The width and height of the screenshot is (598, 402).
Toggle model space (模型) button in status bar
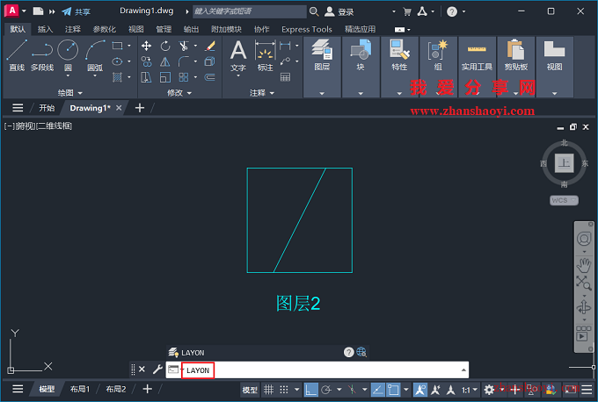point(250,390)
